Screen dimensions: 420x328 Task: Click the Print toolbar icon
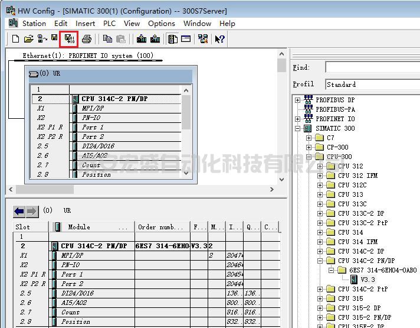pos(87,39)
